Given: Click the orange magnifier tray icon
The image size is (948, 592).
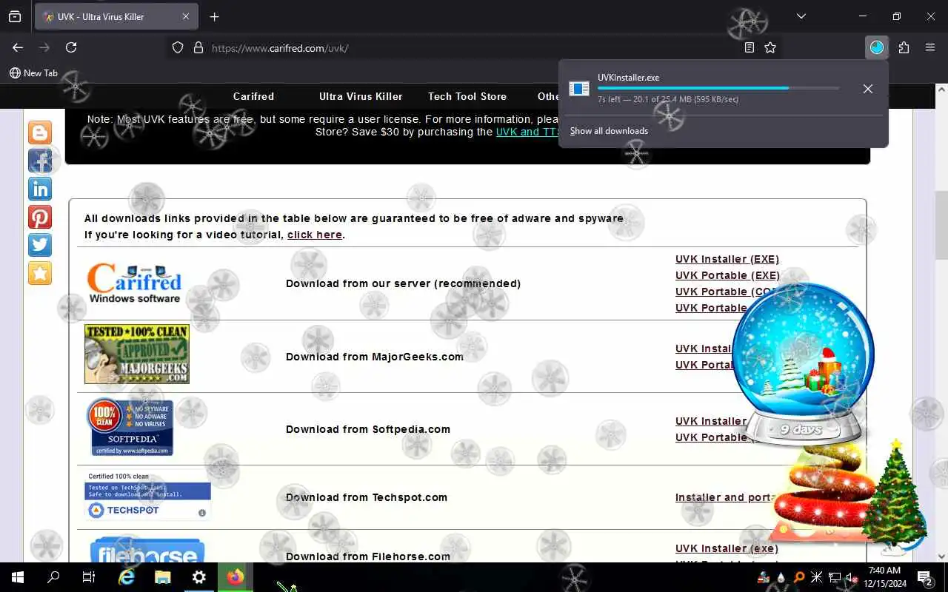Looking at the screenshot, I should 799,577.
